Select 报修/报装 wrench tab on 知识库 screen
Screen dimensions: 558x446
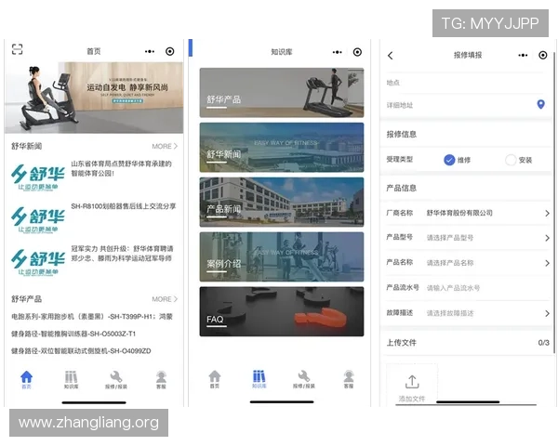click(x=304, y=379)
